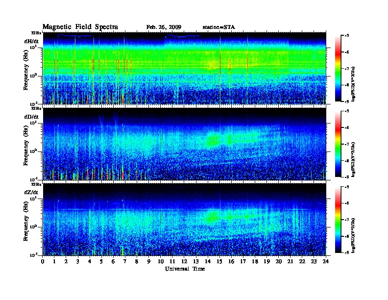Click the hour 4 tick label
The height and width of the screenshot is (300, 388).
coord(90,261)
